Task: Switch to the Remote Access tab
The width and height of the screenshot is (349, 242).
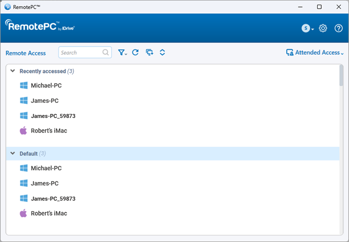Action: [x=26, y=53]
